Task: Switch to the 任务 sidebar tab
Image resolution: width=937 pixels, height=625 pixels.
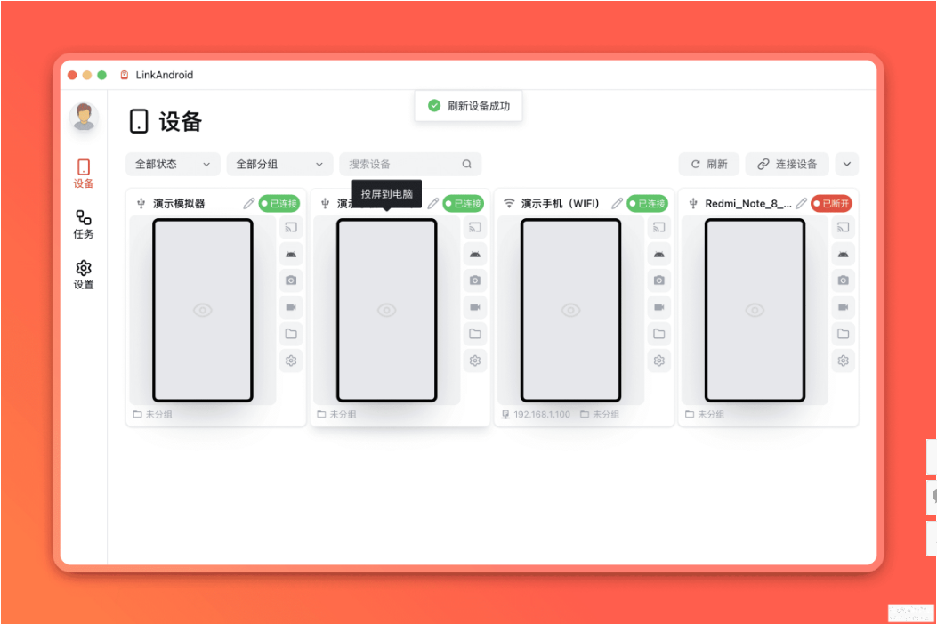Action: point(84,225)
